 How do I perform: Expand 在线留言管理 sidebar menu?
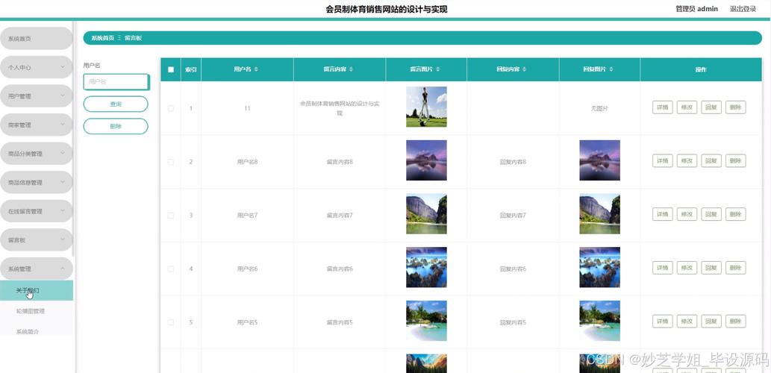tap(37, 211)
